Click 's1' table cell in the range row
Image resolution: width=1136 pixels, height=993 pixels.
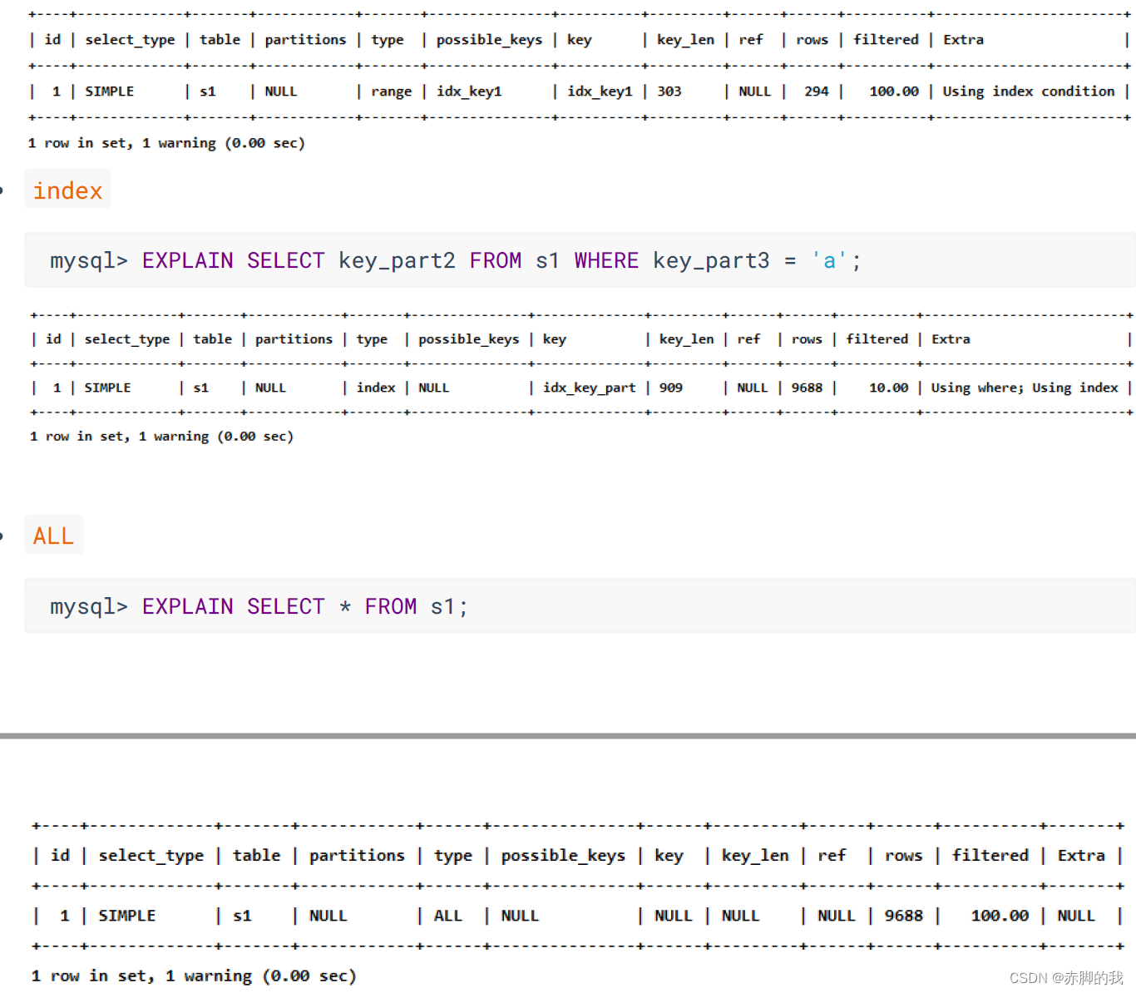[208, 91]
